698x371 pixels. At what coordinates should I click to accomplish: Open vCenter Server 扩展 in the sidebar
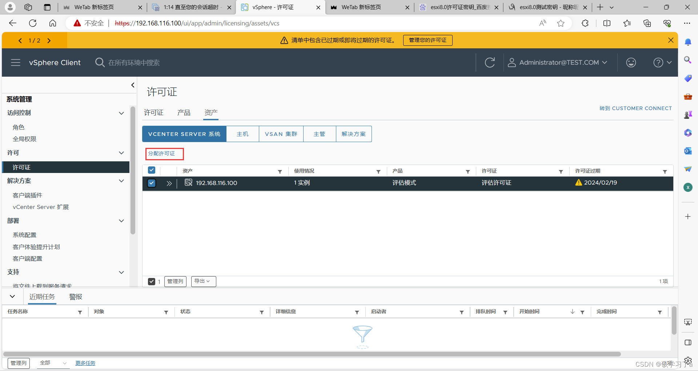tap(41, 207)
